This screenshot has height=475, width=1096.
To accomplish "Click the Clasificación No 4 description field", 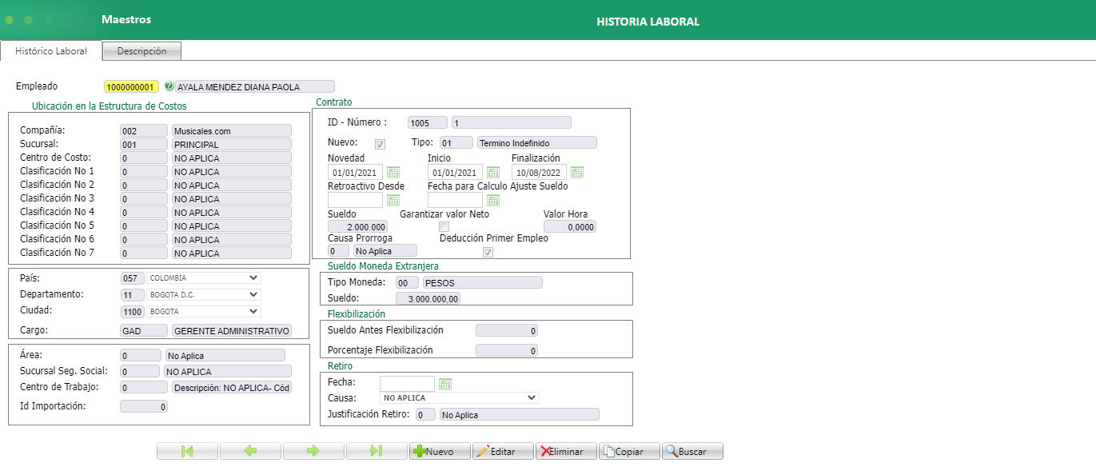I will pyautogui.click(x=232, y=213).
